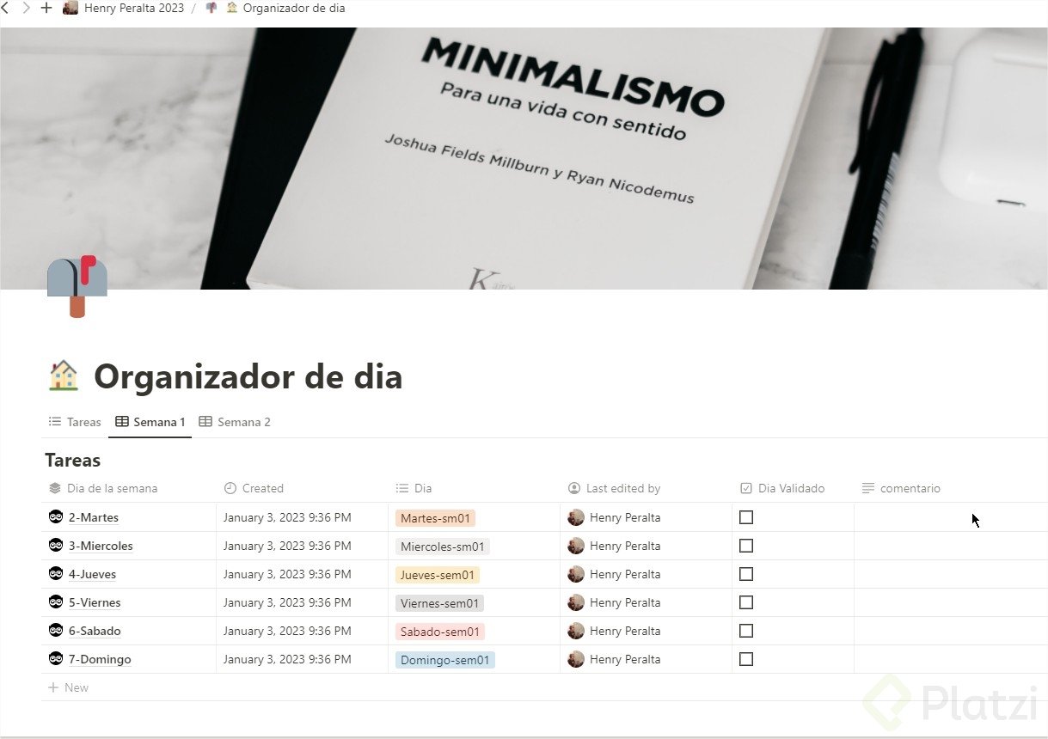Click Created date in 4-Jueves row
The width and height of the screenshot is (1048, 739).
(x=287, y=574)
